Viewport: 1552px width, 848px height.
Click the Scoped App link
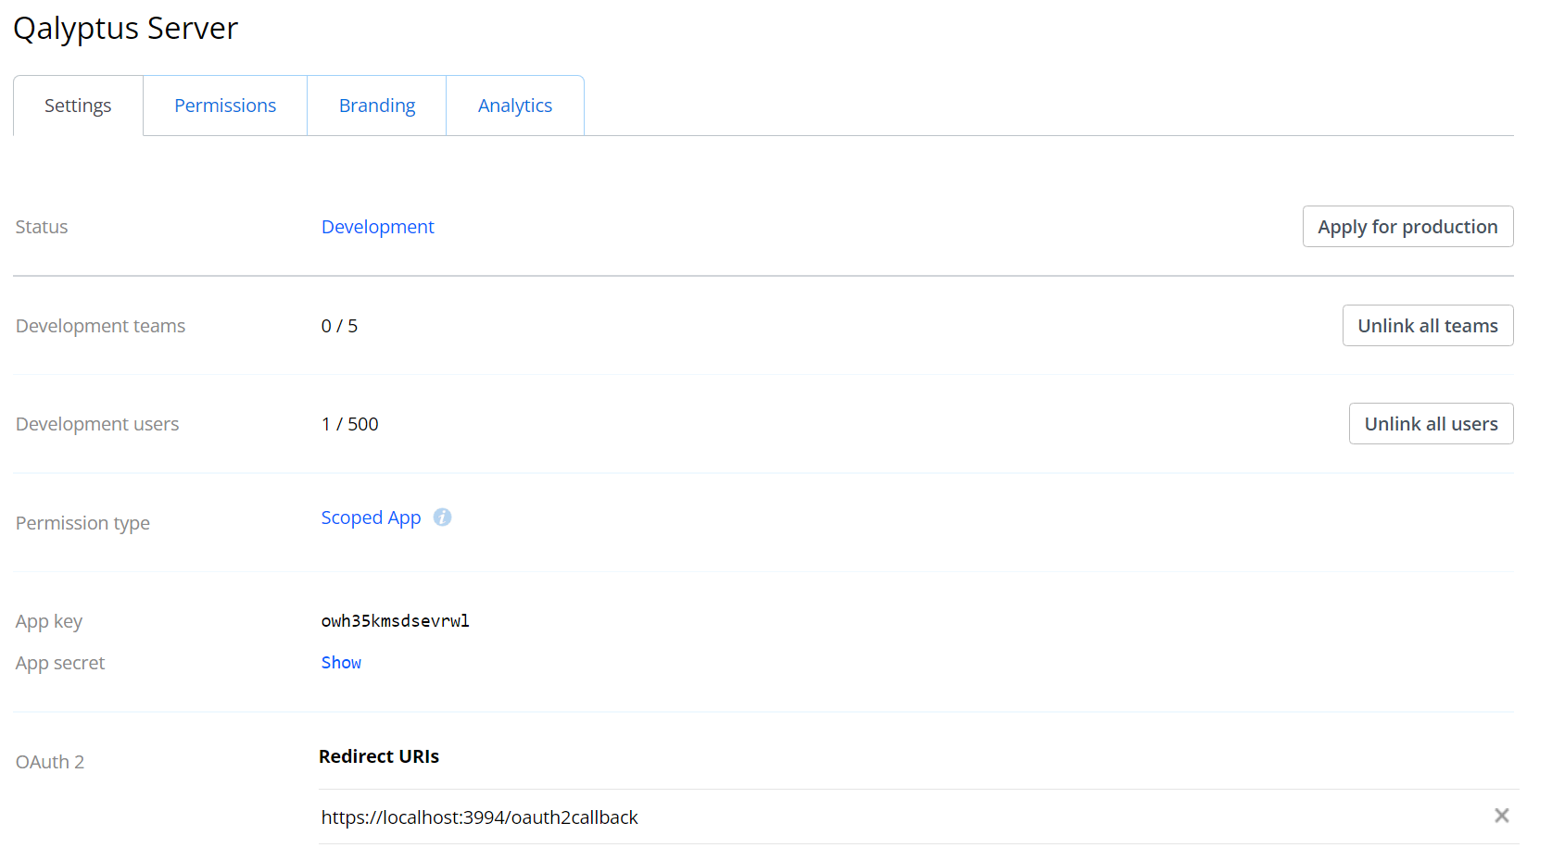point(371,517)
